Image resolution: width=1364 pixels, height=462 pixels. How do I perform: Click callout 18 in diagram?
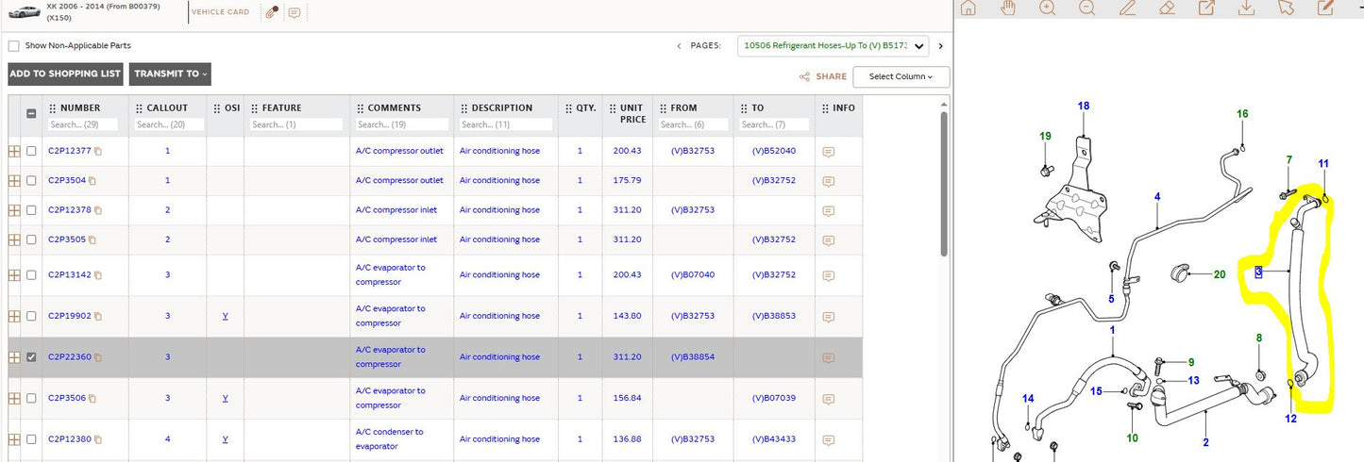tap(1084, 106)
